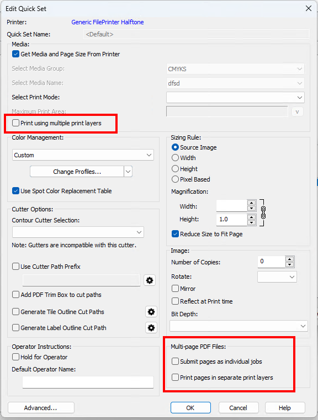The width and height of the screenshot is (318, 420).
Task: Open the Select Print Mode dropdown
Action: 235,98
